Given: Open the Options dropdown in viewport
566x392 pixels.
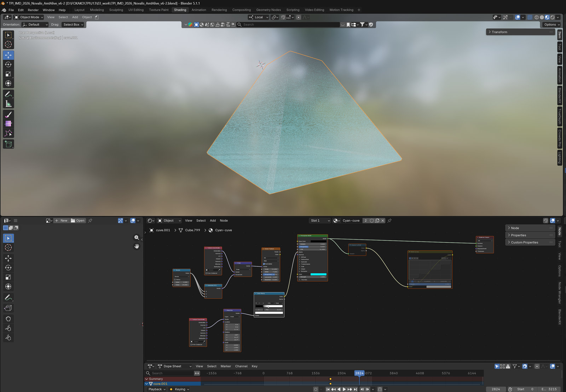Looking at the screenshot, I should point(551,24).
